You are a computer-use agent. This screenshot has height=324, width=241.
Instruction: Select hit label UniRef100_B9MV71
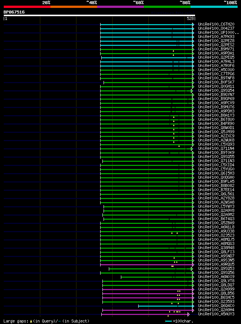(216, 49)
